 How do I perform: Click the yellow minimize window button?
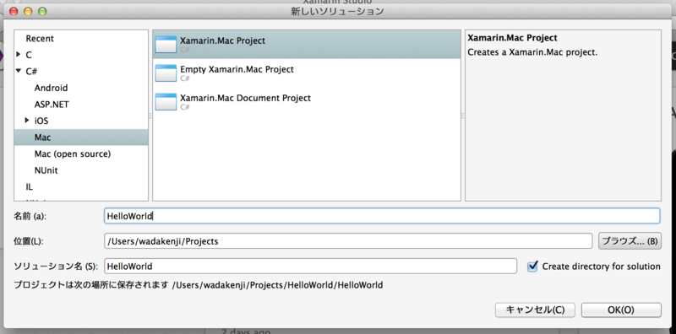[28, 12]
